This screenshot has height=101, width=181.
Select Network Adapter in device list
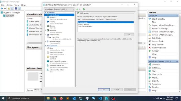coord(83,24)
